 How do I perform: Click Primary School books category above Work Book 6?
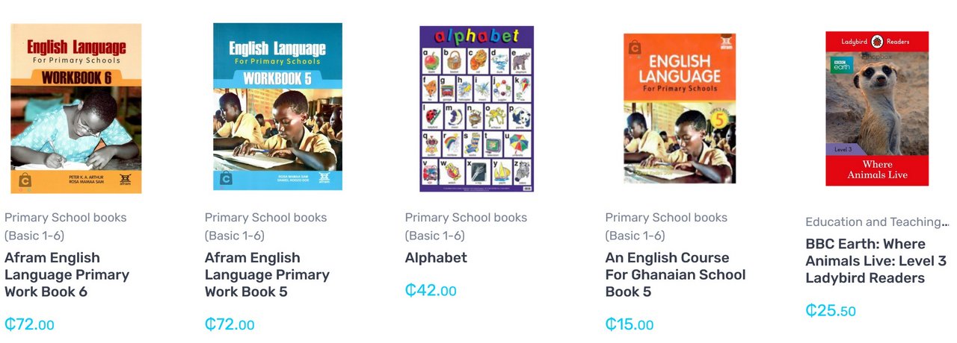click(x=66, y=227)
